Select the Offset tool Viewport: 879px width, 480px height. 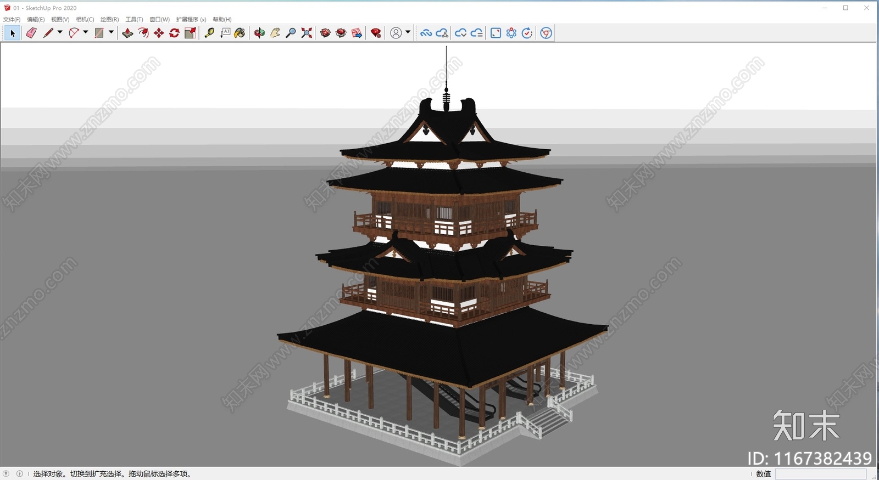[x=143, y=33]
